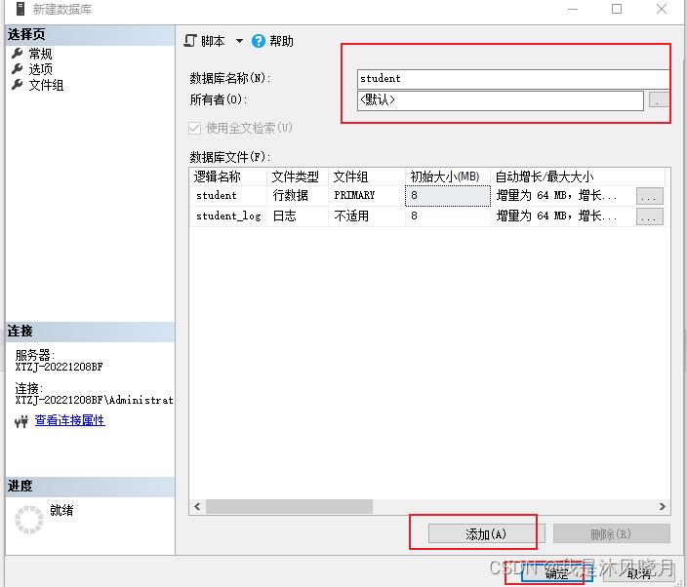Toggle 使用全文检索 checkbox
The height and width of the screenshot is (587, 687).
point(194,129)
